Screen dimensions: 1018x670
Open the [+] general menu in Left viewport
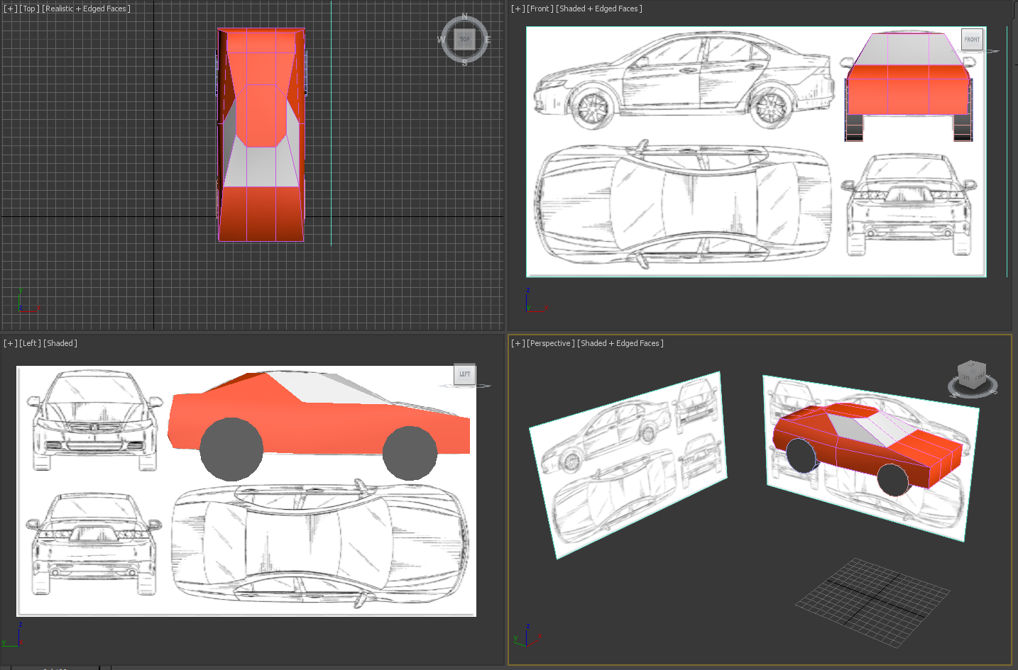tap(11, 343)
